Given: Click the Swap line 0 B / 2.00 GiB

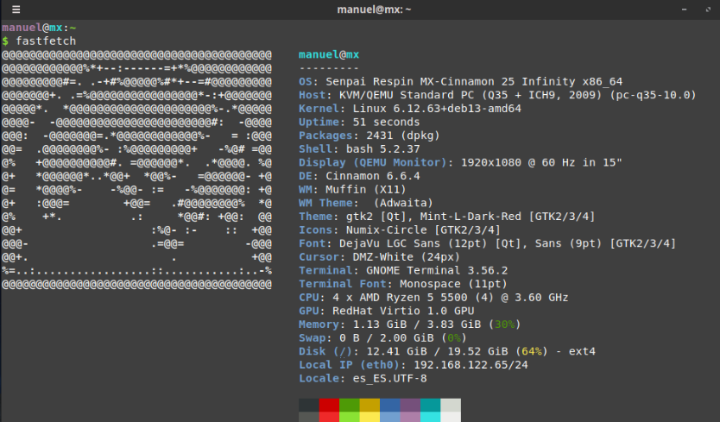Looking at the screenshot, I should pyautogui.click(x=382, y=338).
